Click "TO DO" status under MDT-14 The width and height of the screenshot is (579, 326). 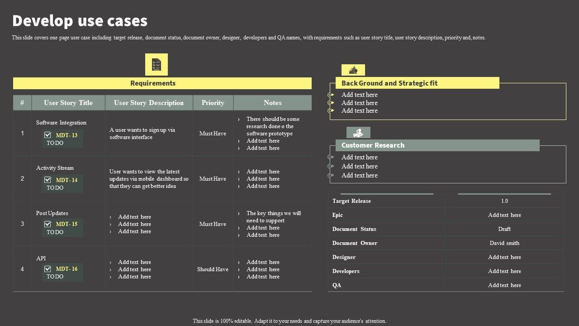pyautogui.click(x=55, y=188)
